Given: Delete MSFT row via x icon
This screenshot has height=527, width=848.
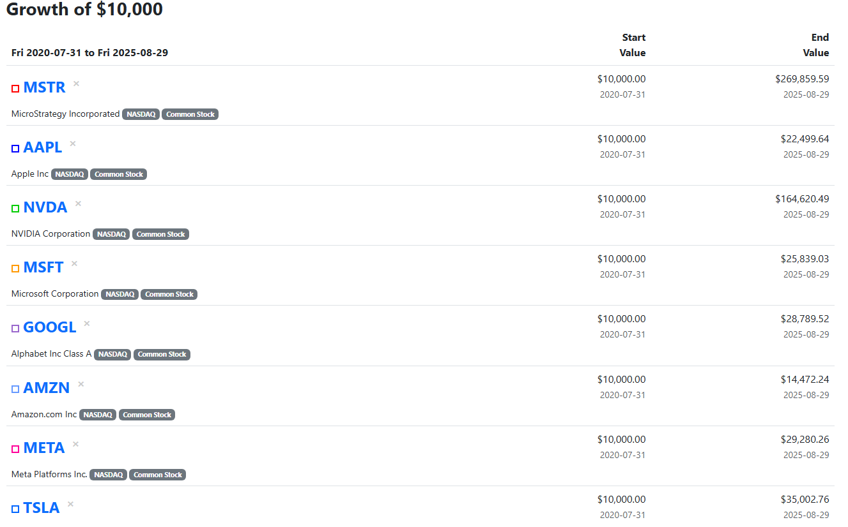Looking at the screenshot, I should [x=74, y=263].
